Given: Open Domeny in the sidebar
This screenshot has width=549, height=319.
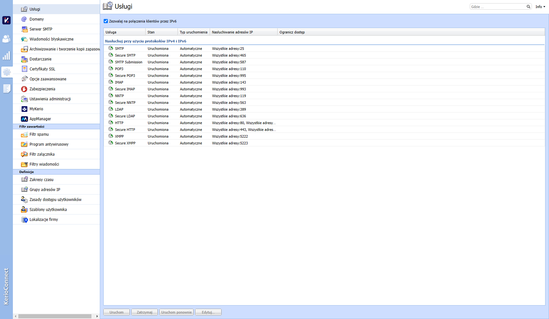Looking at the screenshot, I should 37,19.
